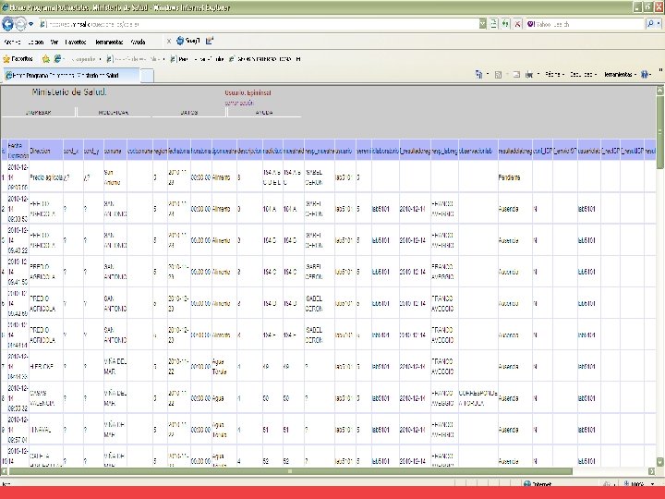Go back with the browser Back arrow

[7, 24]
